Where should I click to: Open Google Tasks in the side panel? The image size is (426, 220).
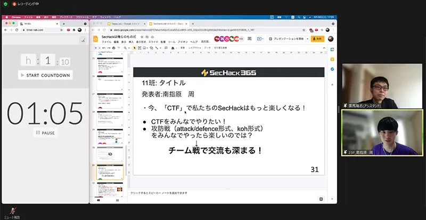pos(332,69)
